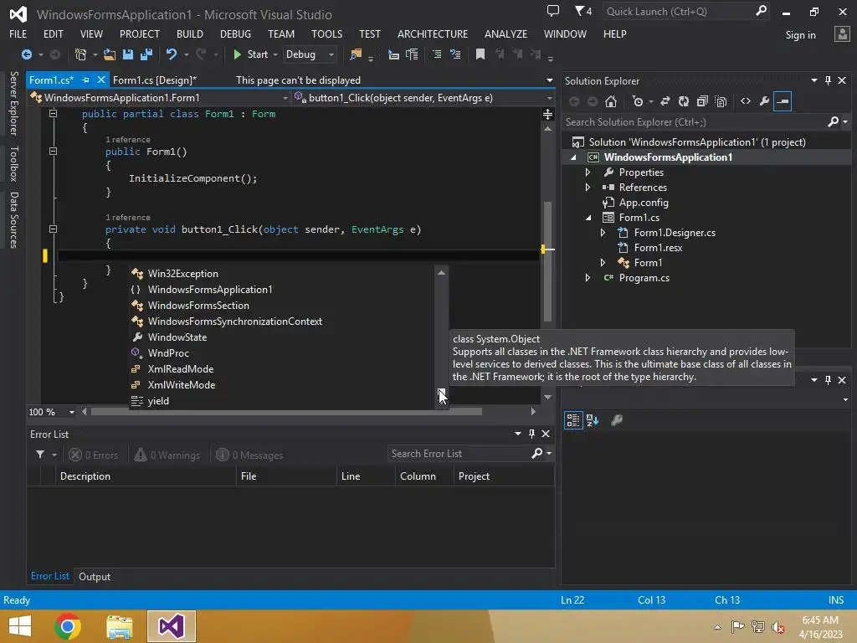Image resolution: width=857 pixels, height=643 pixels.
Task: Click the New Project toolbar icon
Action: click(80, 54)
